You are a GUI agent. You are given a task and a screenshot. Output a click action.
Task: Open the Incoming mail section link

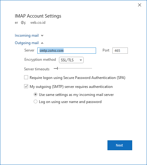point(27,35)
